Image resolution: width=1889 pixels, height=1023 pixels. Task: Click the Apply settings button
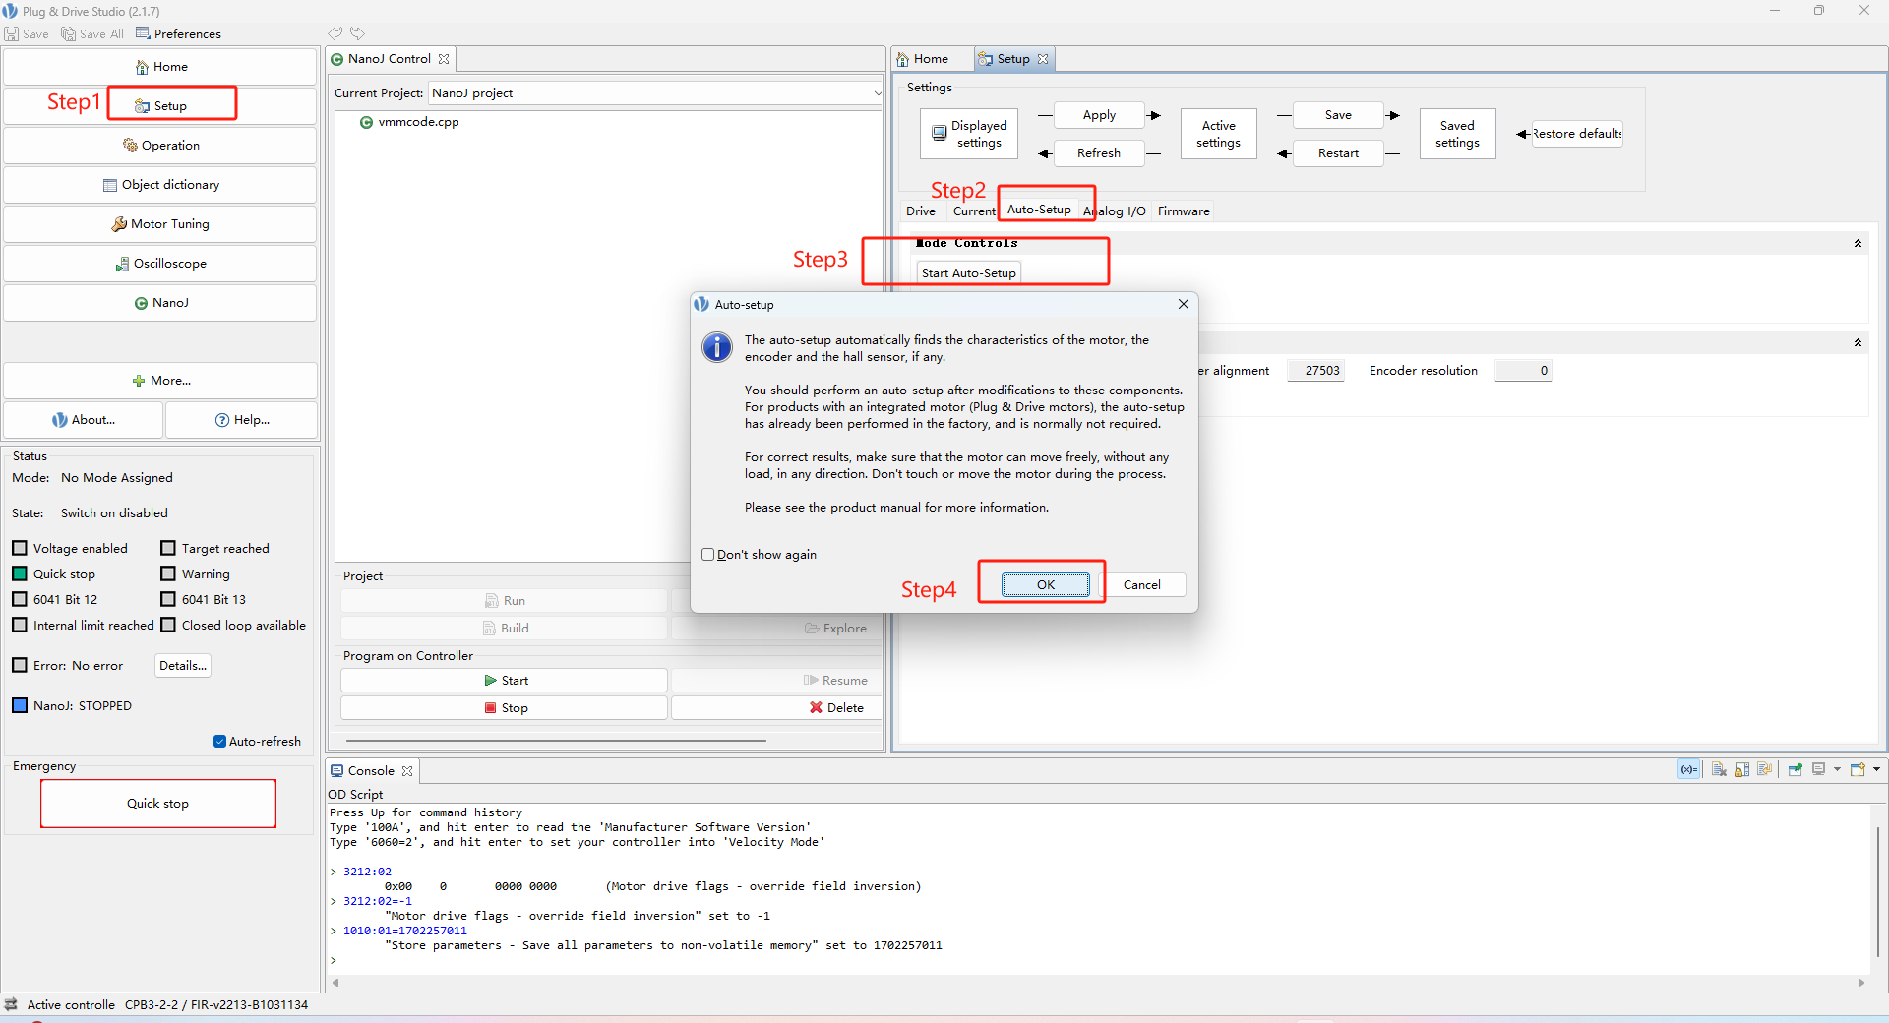click(x=1099, y=115)
